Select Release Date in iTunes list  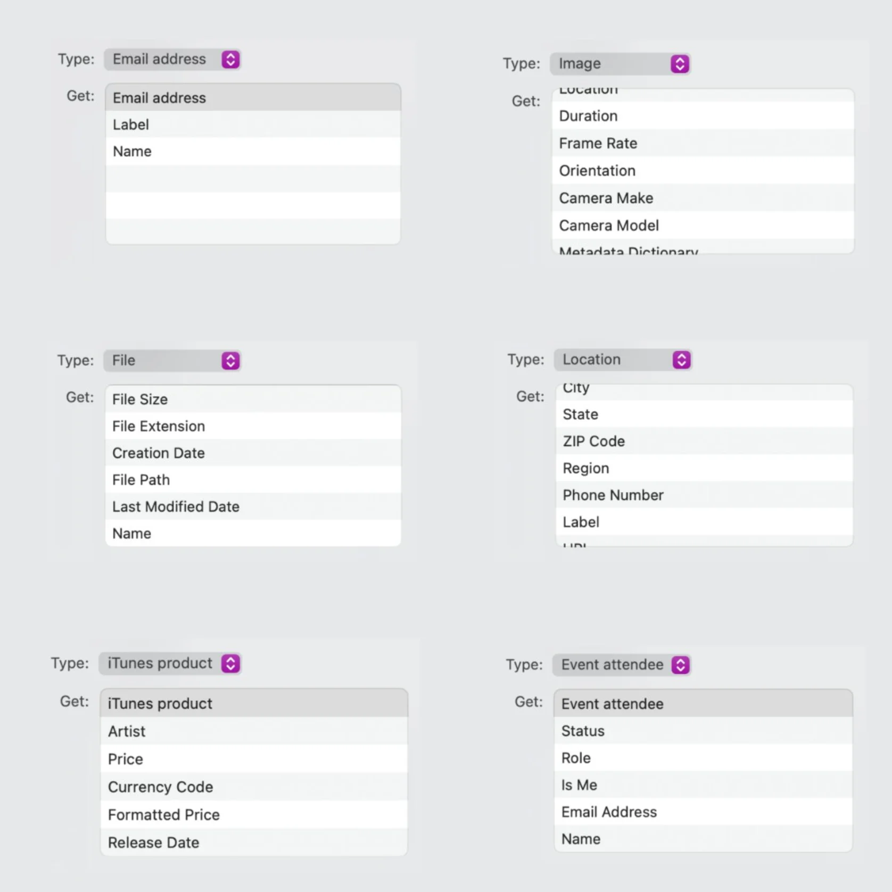point(254,843)
